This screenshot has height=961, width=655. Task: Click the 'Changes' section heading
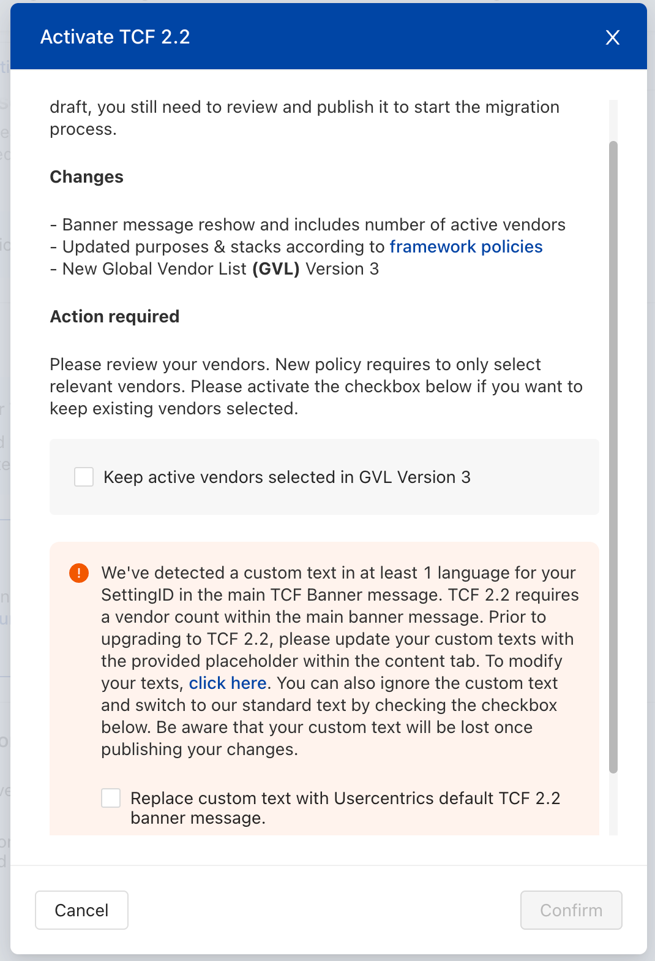pos(86,177)
